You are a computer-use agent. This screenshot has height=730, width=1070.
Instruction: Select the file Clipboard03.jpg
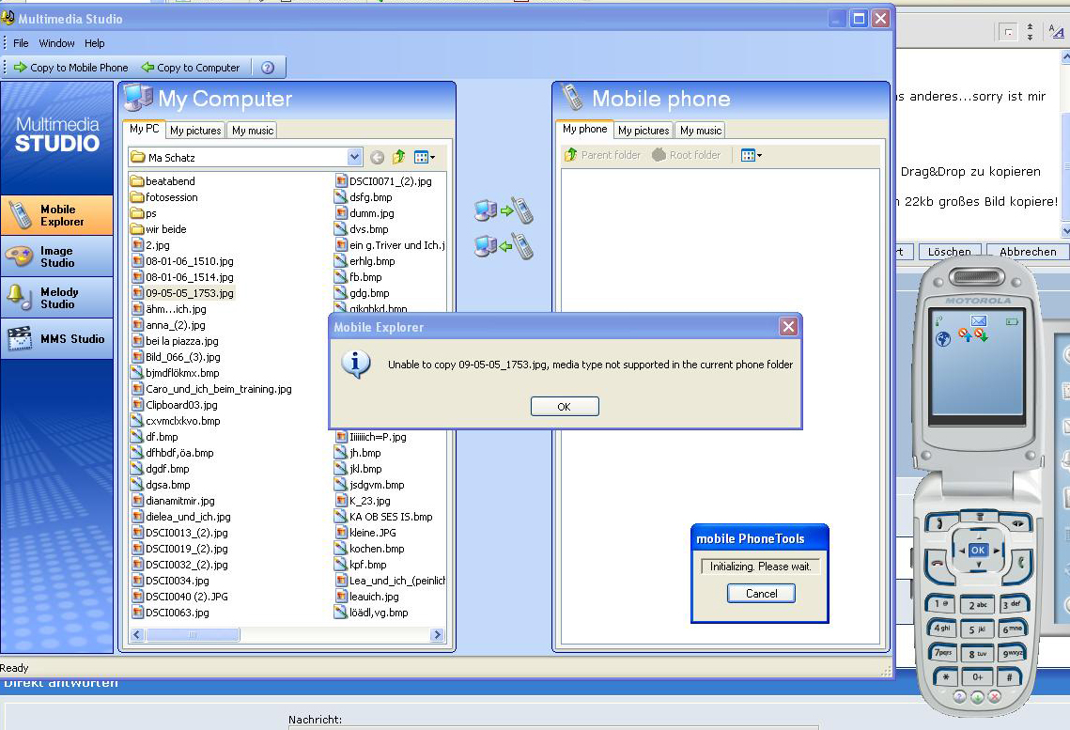coord(175,405)
